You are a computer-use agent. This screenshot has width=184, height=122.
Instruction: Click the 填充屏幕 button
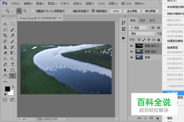pos(150,11)
